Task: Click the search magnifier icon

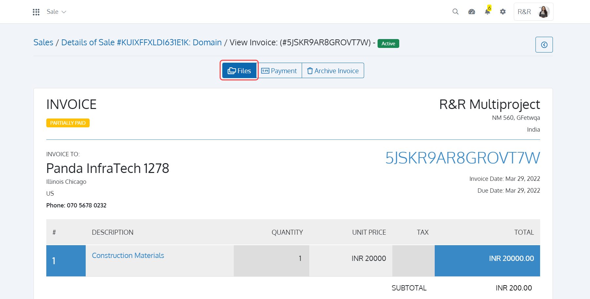Action: coord(455,12)
